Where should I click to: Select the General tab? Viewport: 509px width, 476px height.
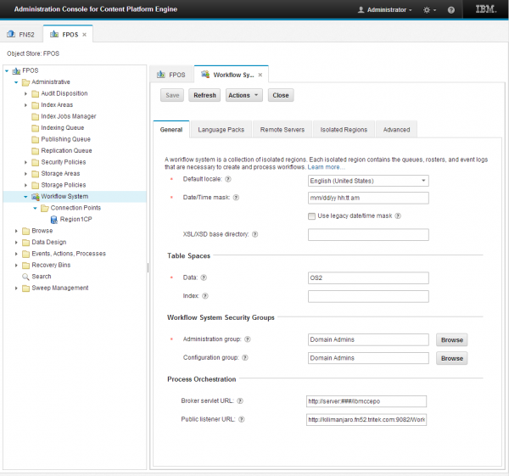coord(171,130)
